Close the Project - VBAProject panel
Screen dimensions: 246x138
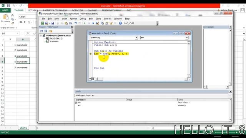[72, 27]
